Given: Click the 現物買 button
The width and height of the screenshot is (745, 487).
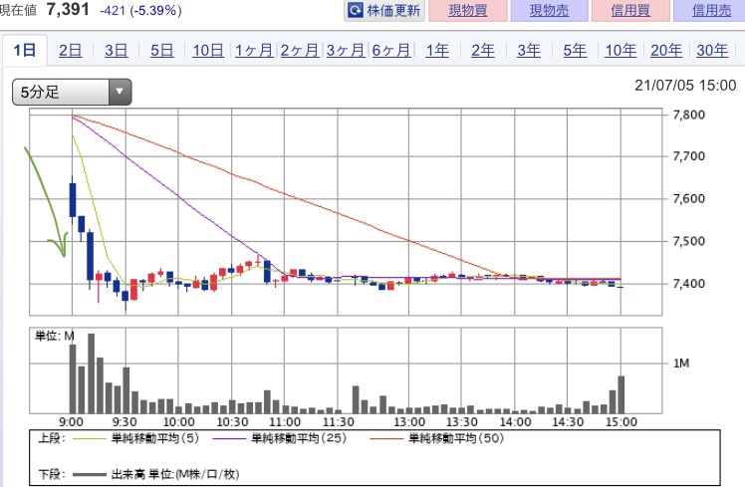Looking at the screenshot, I should click(x=468, y=10).
